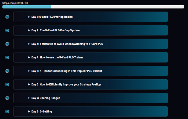The height and width of the screenshot is (119, 188).
Task: Select 'Day 4: How to use the 5-Card PLO Trainer'
Action: 57,57
